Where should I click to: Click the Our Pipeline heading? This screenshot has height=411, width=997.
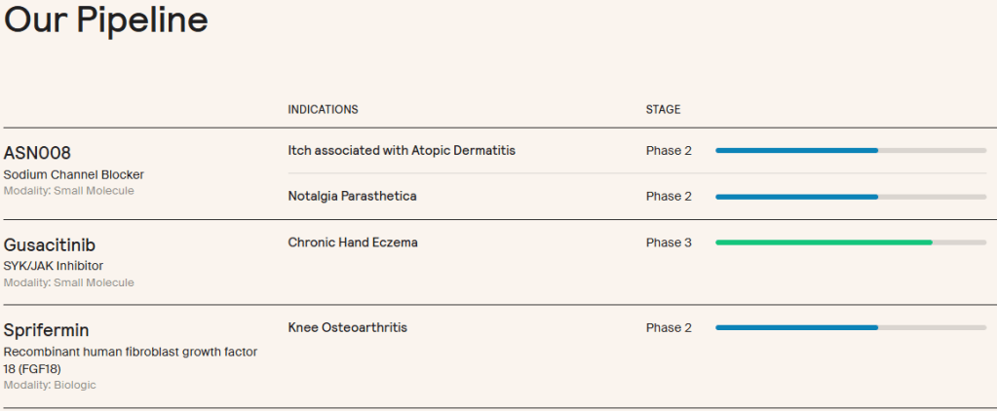coord(106,20)
